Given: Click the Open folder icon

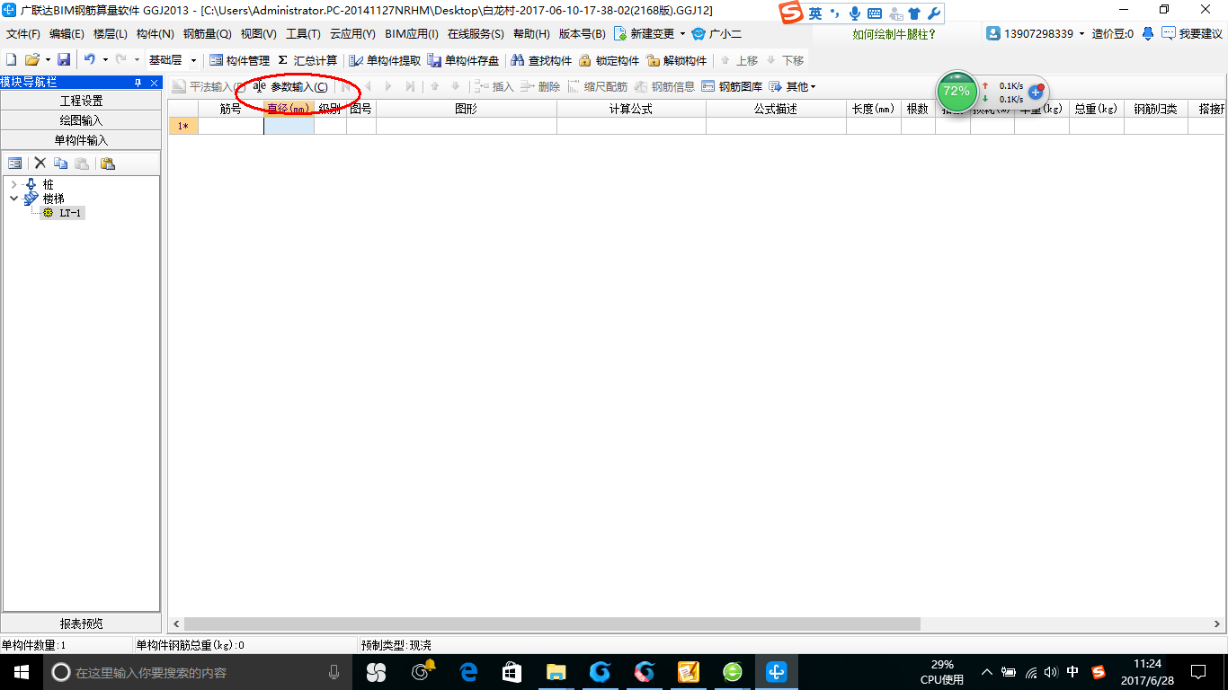Looking at the screenshot, I should 32,60.
